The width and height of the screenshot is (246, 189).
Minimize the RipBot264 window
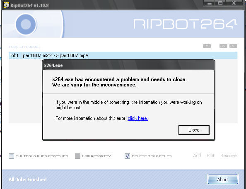209,3
